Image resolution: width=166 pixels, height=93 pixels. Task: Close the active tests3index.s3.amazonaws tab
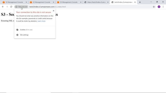(135, 2)
